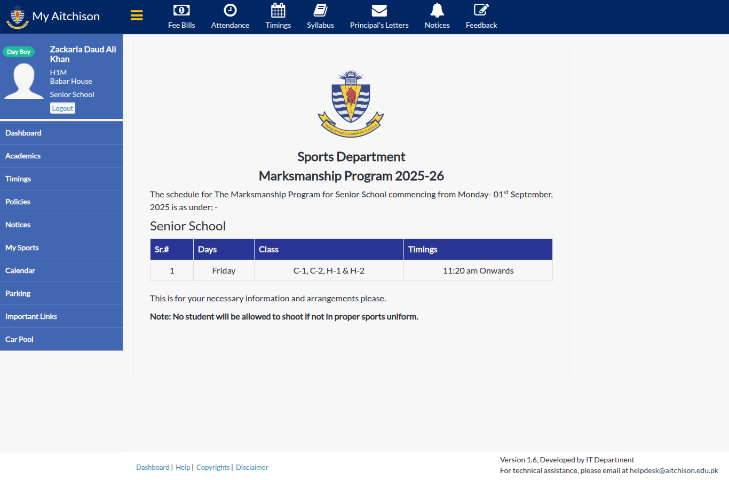The height and width of the screenshot is (480, 729).
Task: Click the student profile avatar
Action: [x=24, y=81]
